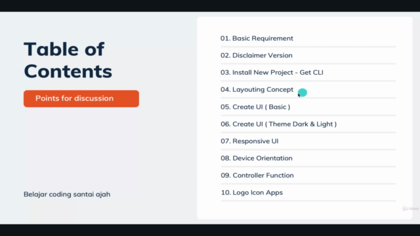Click the faint Udemy watermark logo

(x=410, y=208)
